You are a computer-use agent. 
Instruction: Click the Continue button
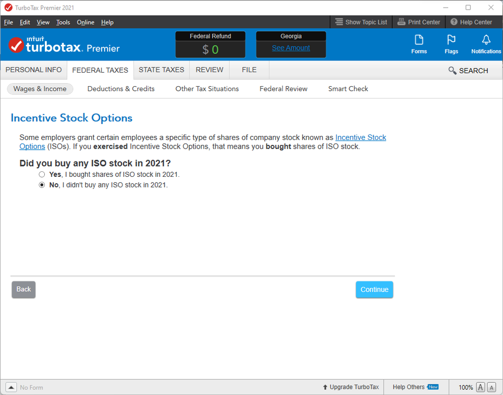pos(375,290)
